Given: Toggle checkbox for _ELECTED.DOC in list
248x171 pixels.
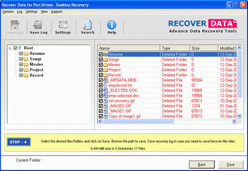Looking at the screenshot, I should point(101,90).
